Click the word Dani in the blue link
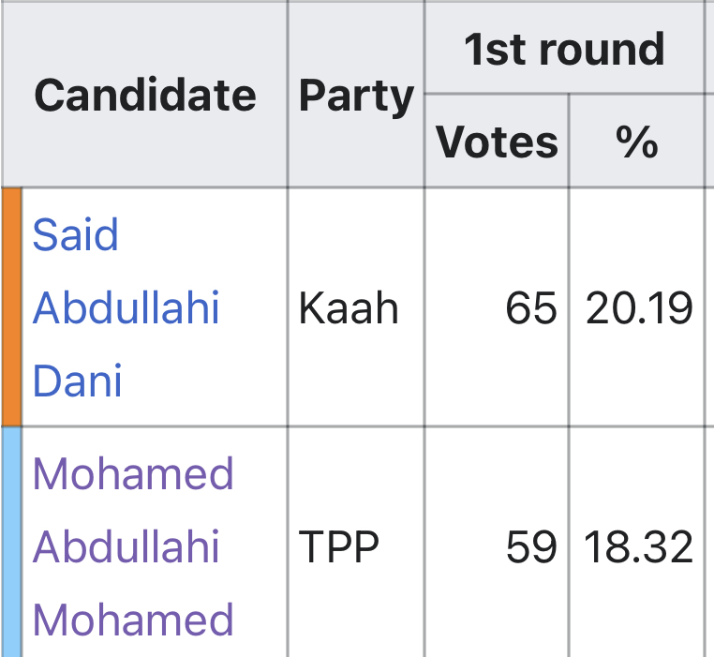The image size is (714, 657). point(78,381)
